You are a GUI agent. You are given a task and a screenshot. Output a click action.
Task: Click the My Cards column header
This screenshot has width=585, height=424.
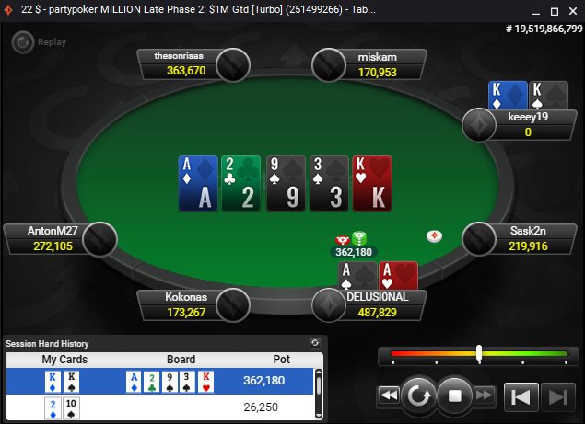coord(64,360)
